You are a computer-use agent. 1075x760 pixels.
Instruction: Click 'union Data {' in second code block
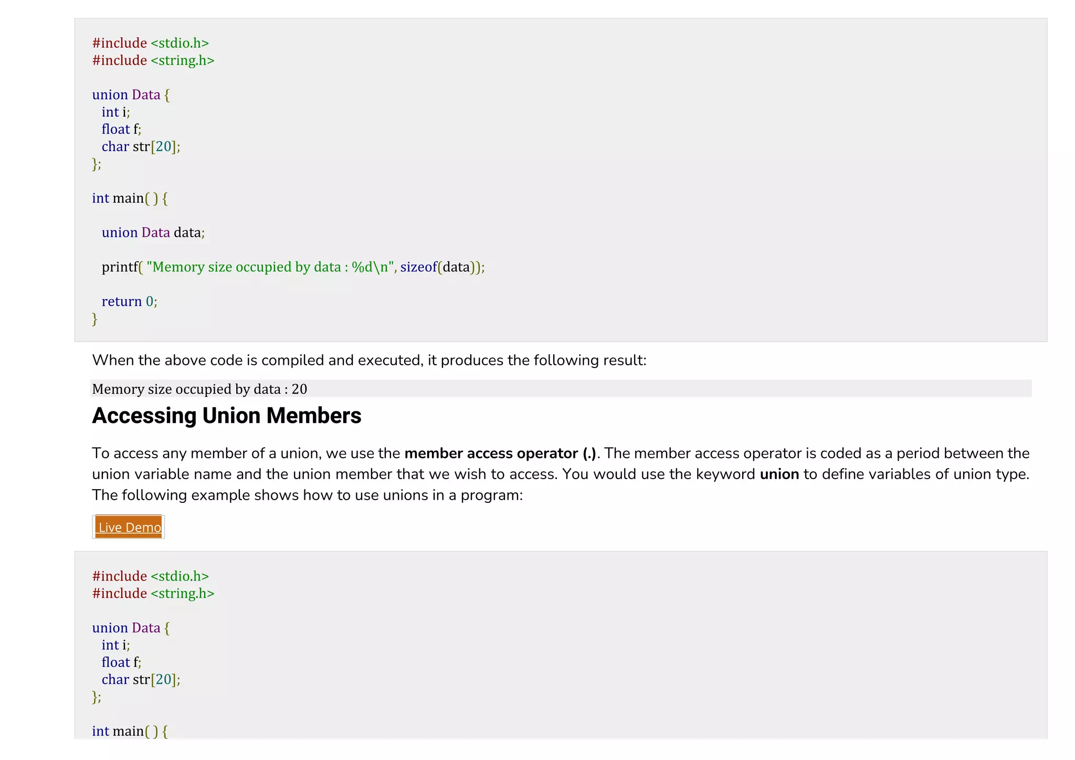click(131, 628)
